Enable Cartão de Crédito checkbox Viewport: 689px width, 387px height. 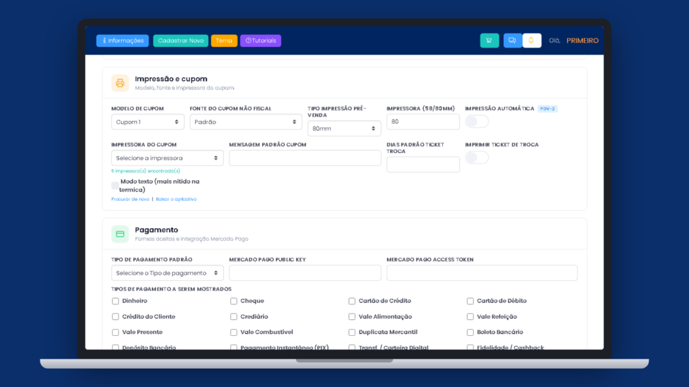pos(352,301)
